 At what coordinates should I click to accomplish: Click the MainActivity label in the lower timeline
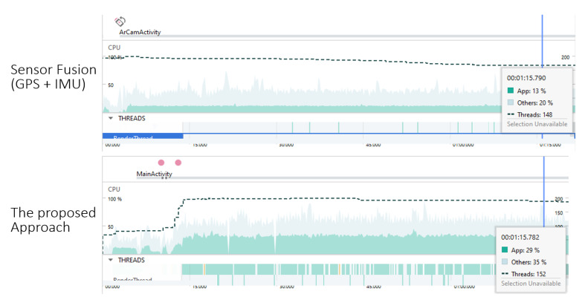(154, 175)
